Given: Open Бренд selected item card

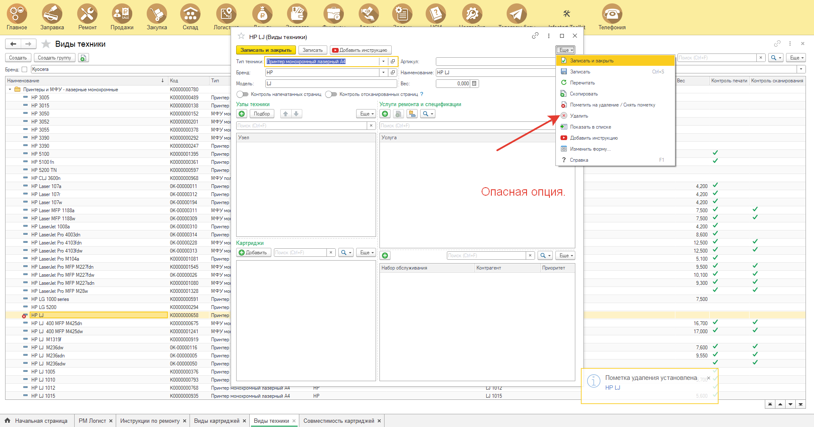Looking at the screenshot, I should click(x=393, y=73).
